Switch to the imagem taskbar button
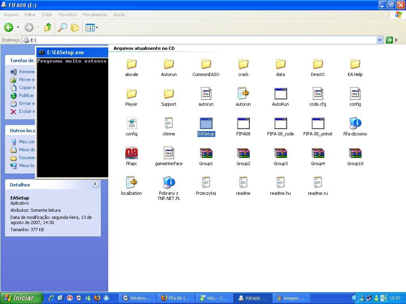Viewport: 406px width, 304px height. (x=291, y=298)
